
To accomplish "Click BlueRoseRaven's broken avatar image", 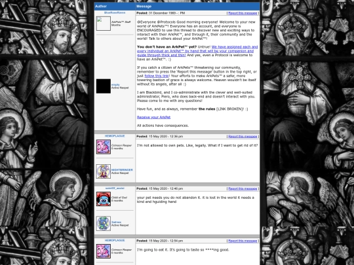I will coord(104,24).
